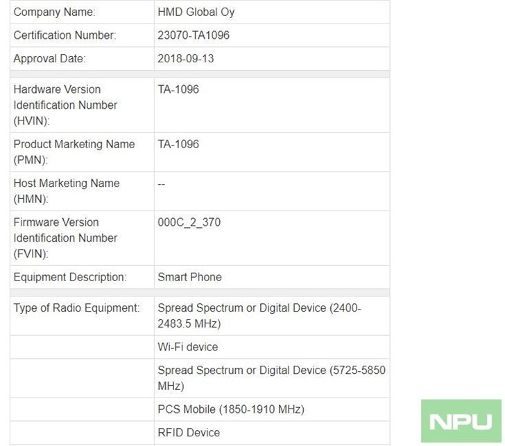Select Hardware Version Identification Number label
Image resolution: width=505 pixels, height=446 pixels.
[x=65, y=105]
